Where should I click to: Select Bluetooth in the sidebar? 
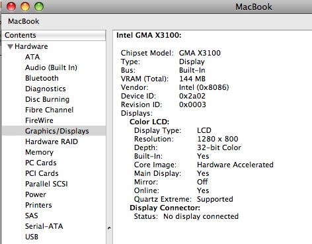[x=42, y=78]
